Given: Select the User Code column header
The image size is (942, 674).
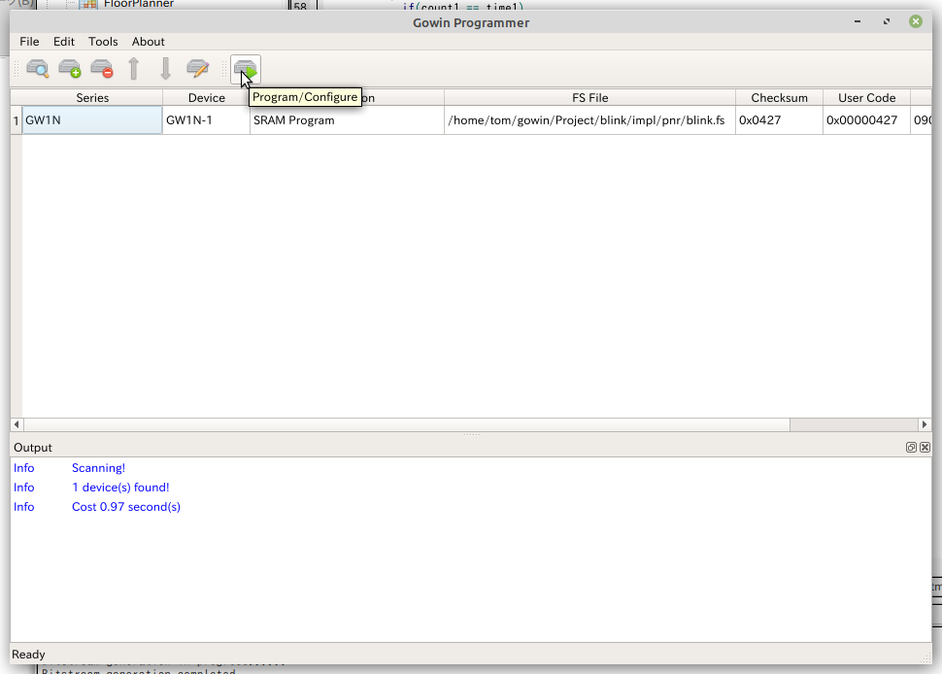Looking at the screenshot, I should coord(866,98).
